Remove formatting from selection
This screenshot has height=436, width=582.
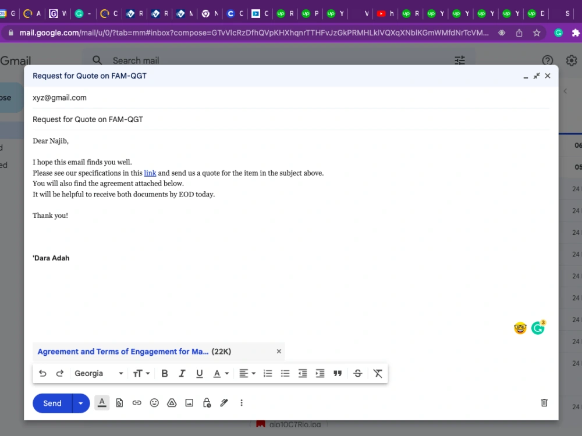tap(378, 373)
